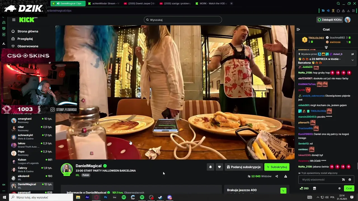Show hidden system tray icons
Viewport: 358px width, 201px height.
tap(318, 197)
